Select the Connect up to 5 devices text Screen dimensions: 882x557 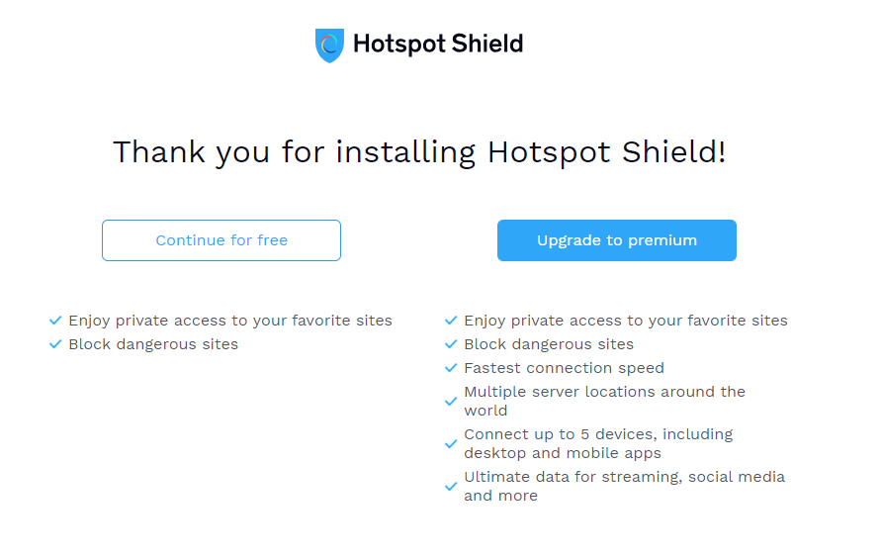[x=598, y=443]
